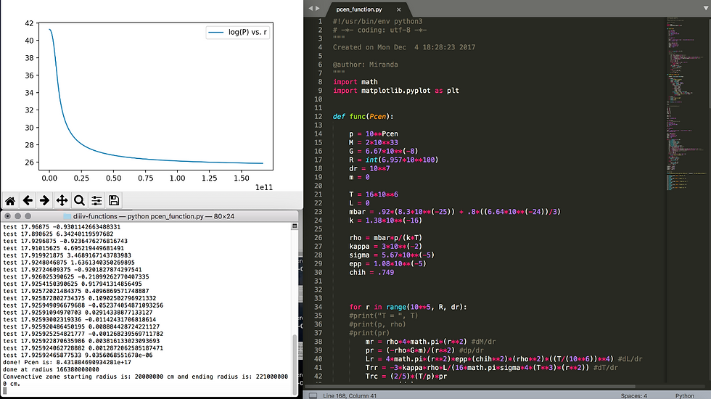Click 'def func(Pcen):' code line
The image size is (711, 399).
click(x=363, y=117)
